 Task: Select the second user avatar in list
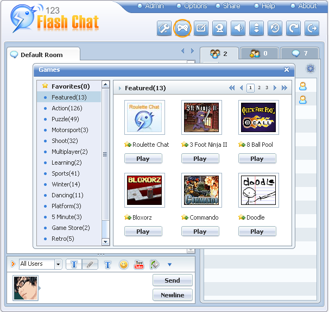pos(302,100)
